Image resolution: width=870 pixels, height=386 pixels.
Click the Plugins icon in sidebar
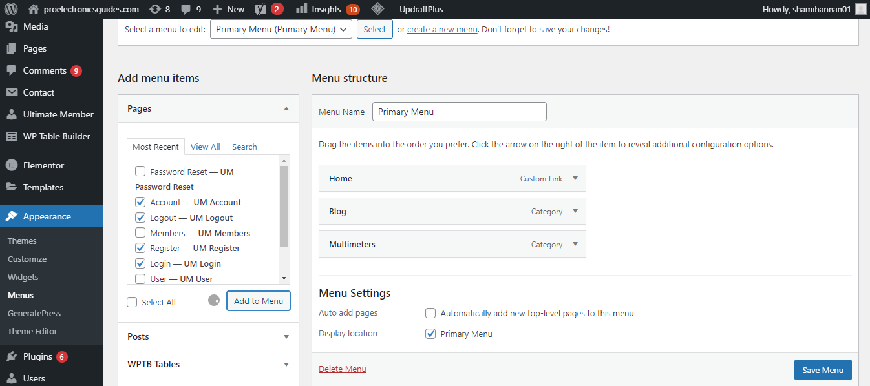[x=12, y=356]
